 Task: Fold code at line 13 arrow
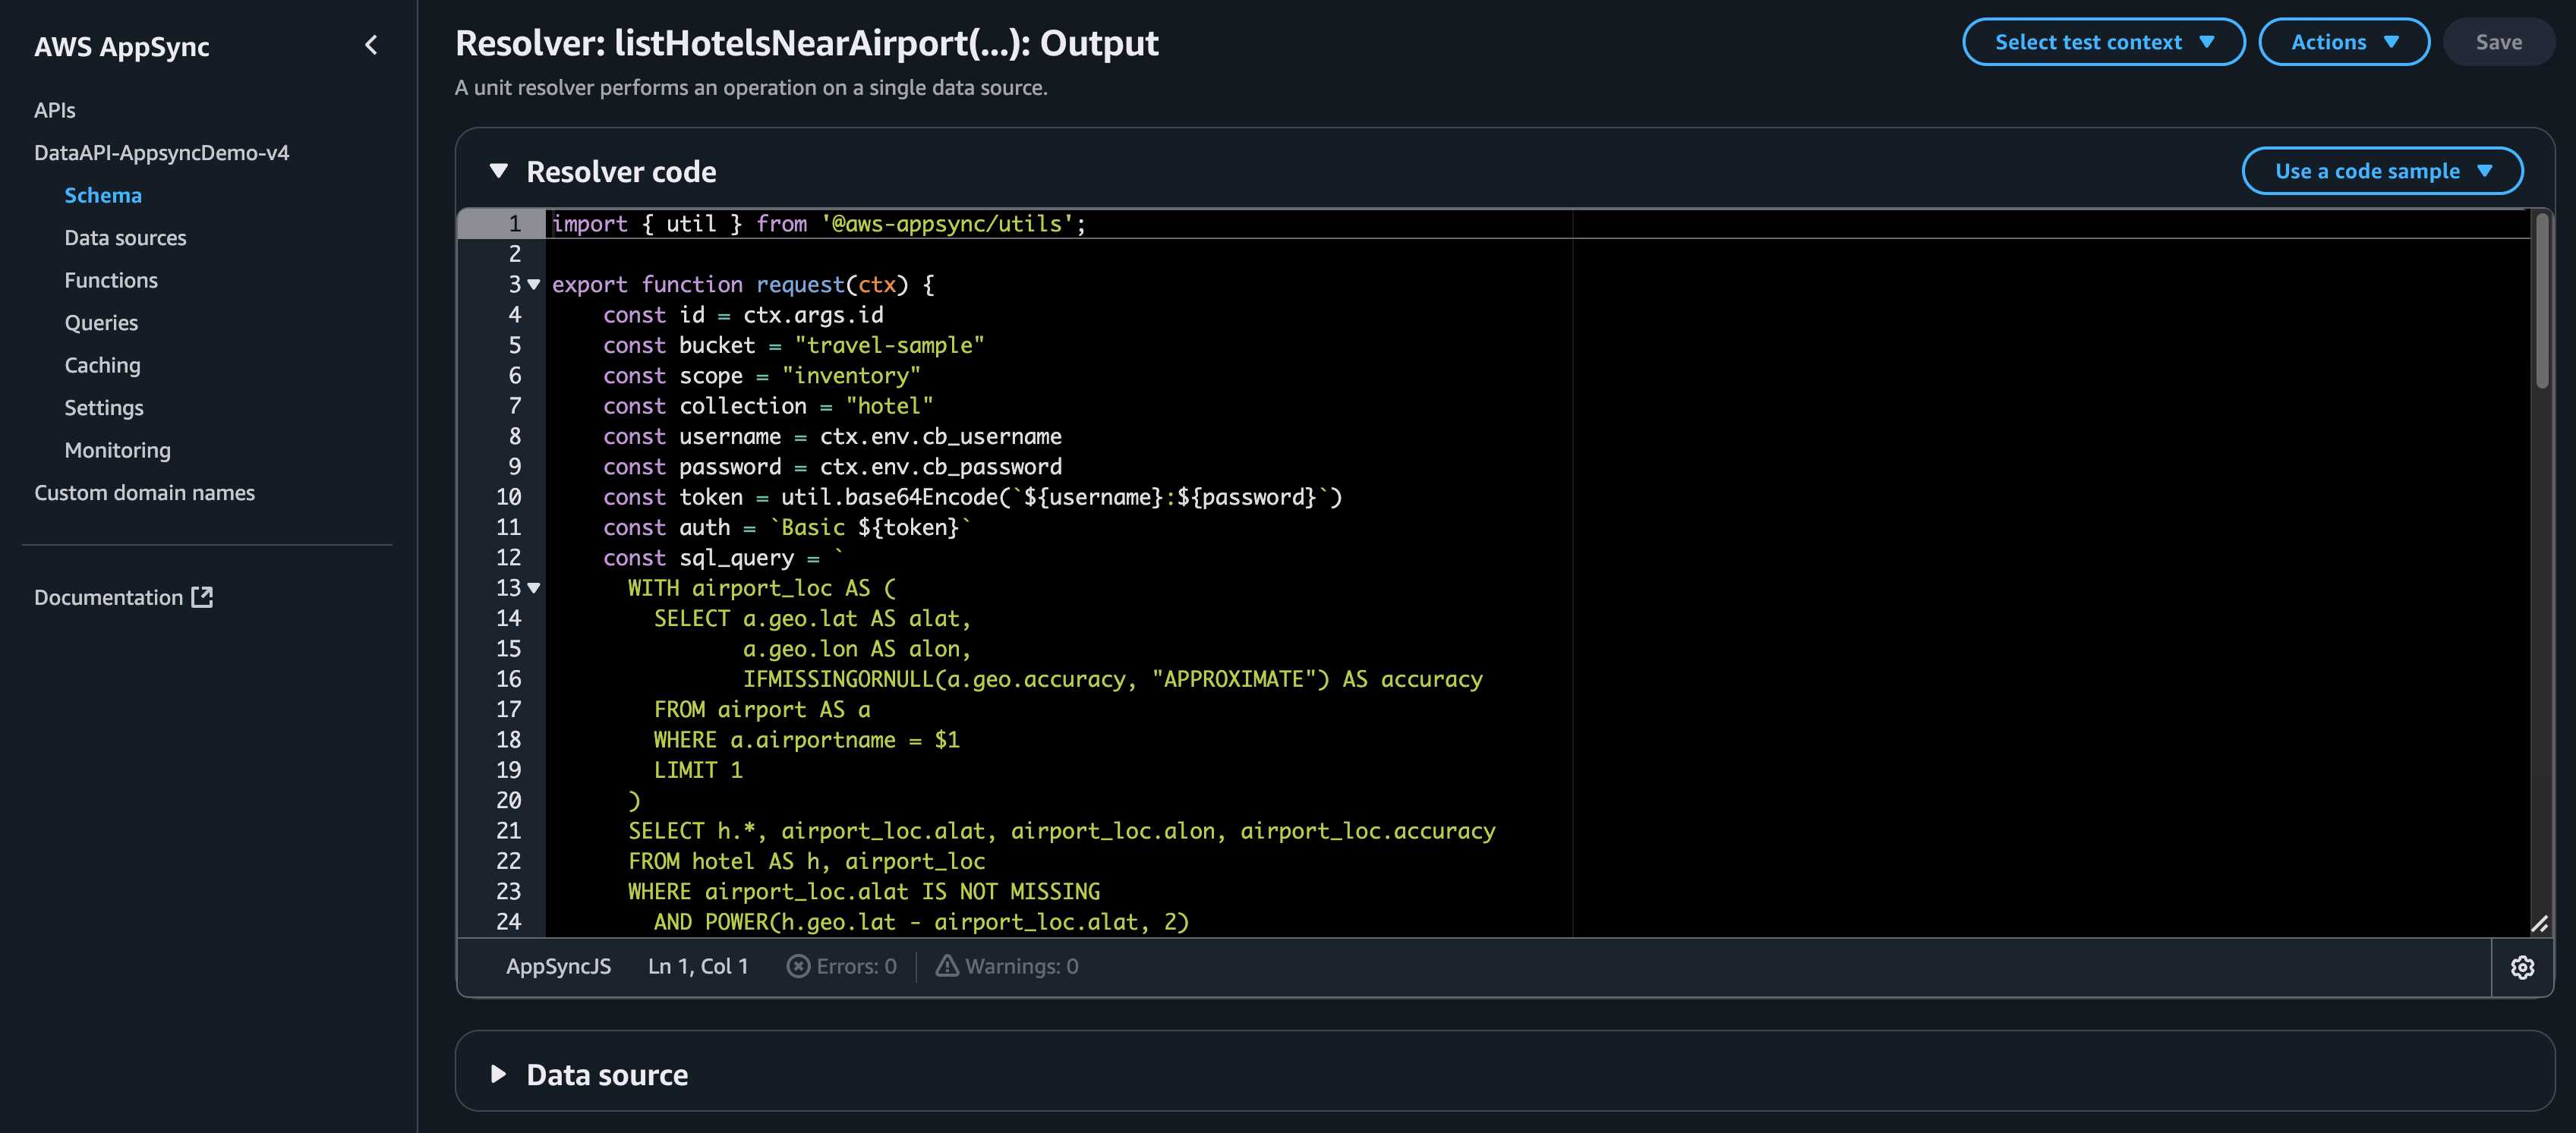[534, 588]
